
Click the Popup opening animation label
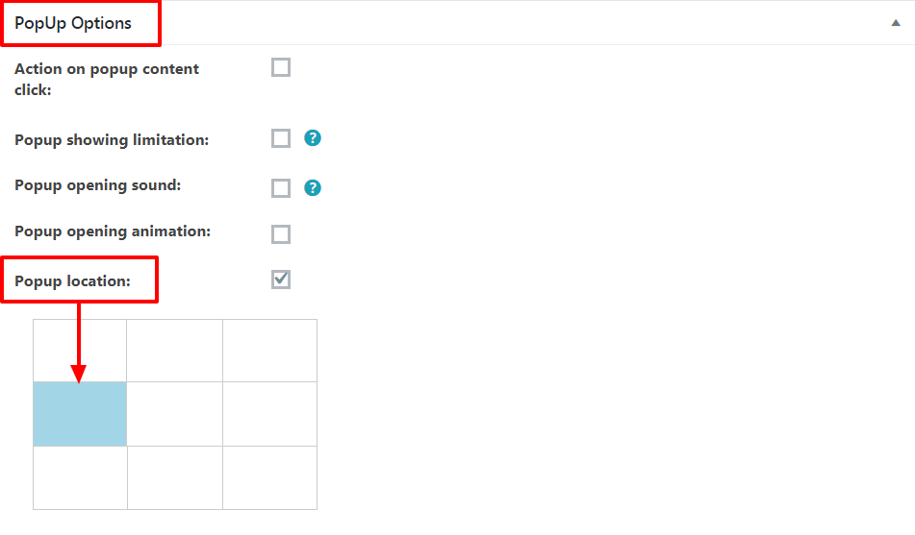(x=113, y=231)
